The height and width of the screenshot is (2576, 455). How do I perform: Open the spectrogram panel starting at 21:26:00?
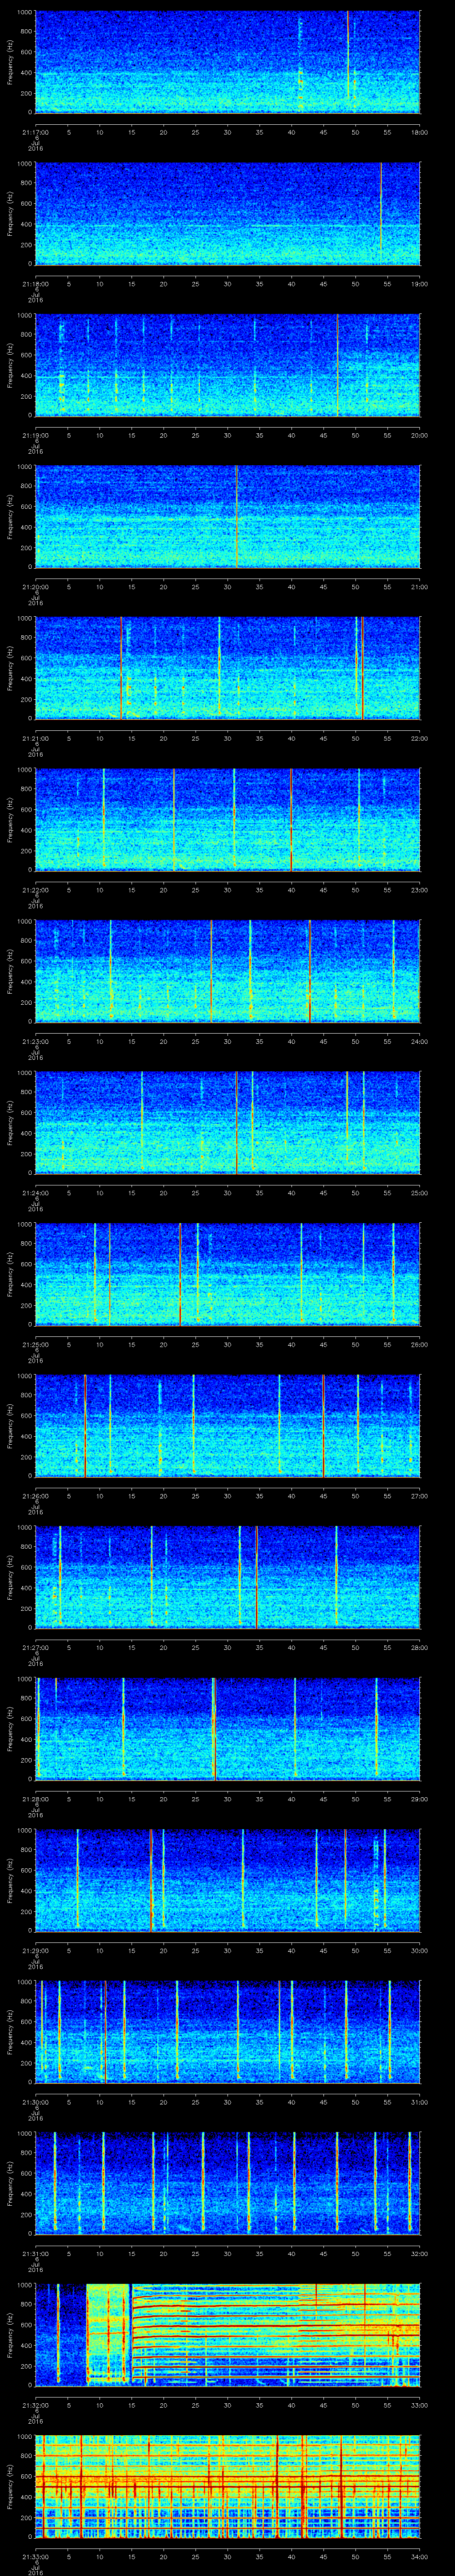coord(227,1426)
